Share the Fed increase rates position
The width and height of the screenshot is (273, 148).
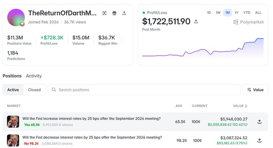[x=259, y=122]
